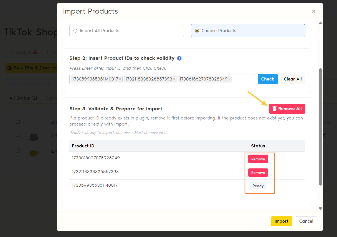Viewport: 337px width, 237px height.
Task: Select the Choose Products radio option
Action: tap(197, 31)
